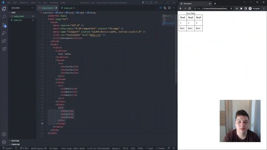Switch to the main.css editor tab
Viewport: 267px width, 150px height.
coord(68,8)
